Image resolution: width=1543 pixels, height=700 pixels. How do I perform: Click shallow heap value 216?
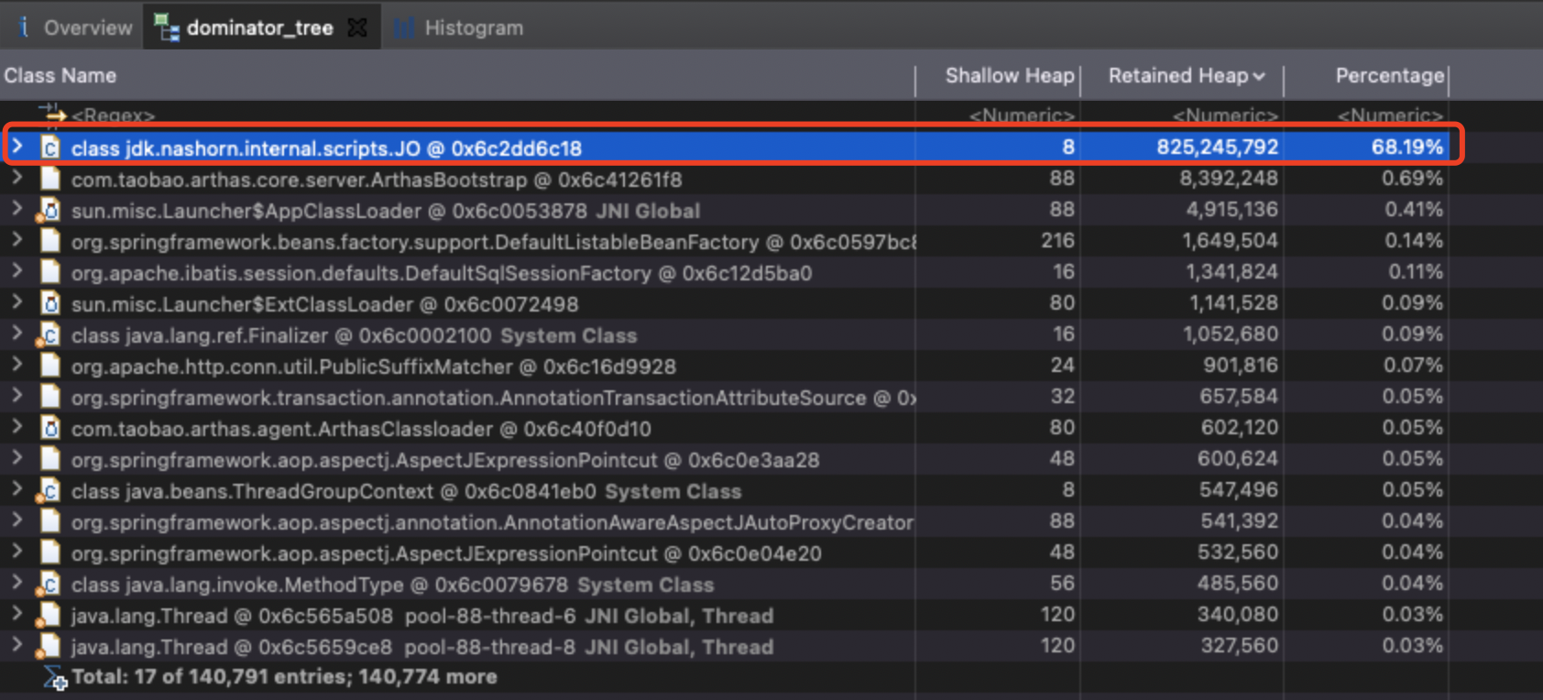point(1057,240)
